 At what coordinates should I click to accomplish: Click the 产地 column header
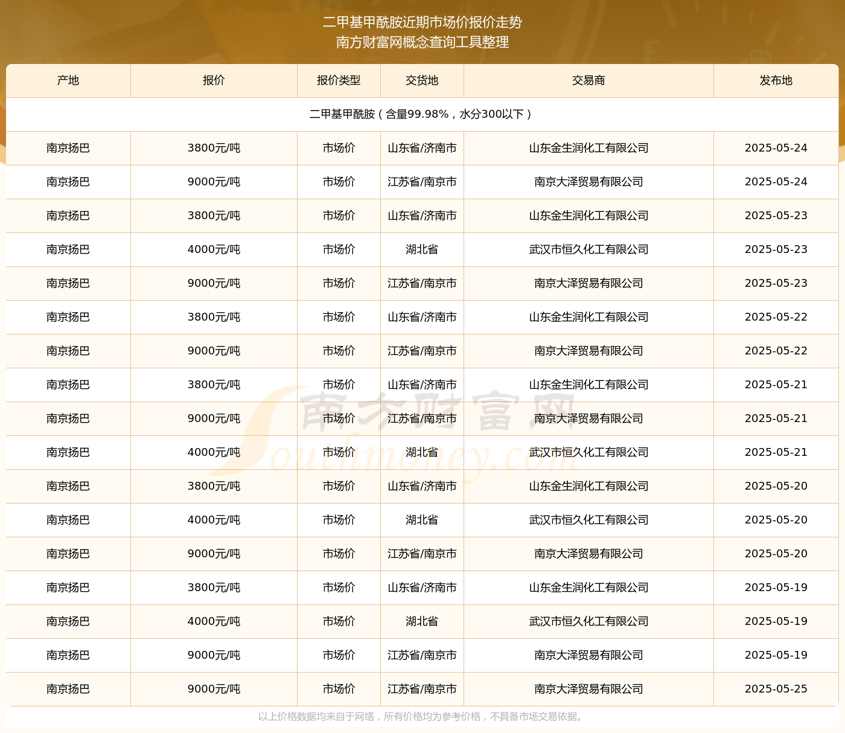pyautogui.click(x=68, y=80)
